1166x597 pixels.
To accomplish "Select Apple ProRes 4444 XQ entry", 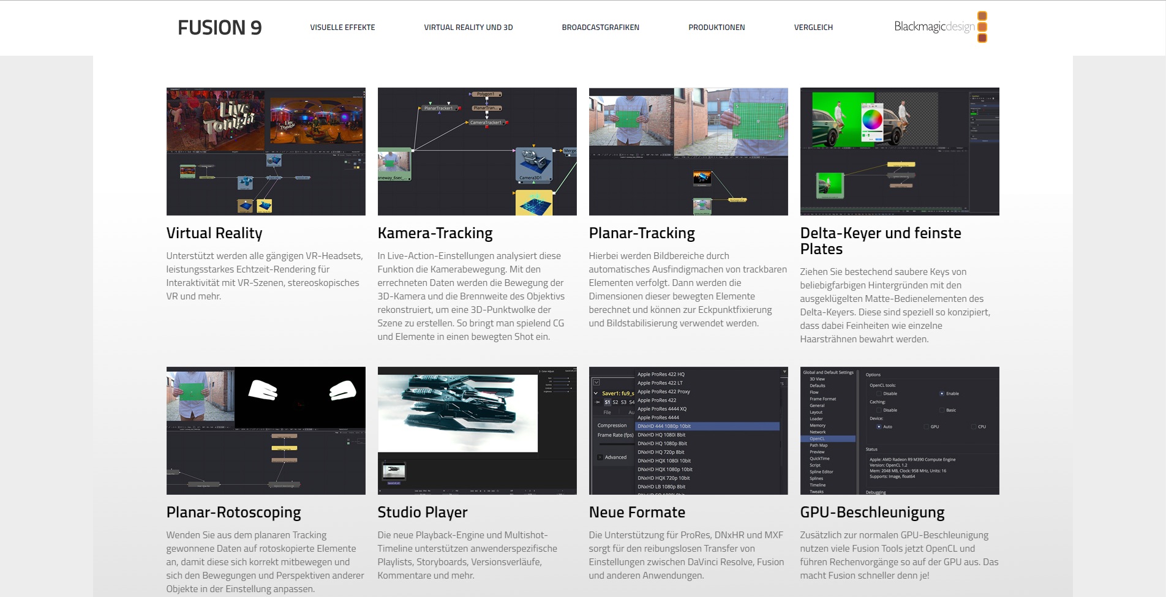I will pyautogui.click(x=662, y=409).
